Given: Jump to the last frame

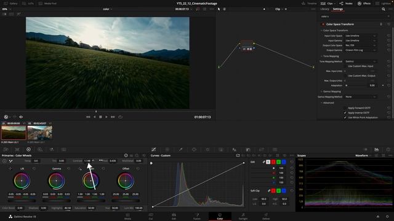Looking at the screenshot, I should pyautogui.click(x=113, y=117).
